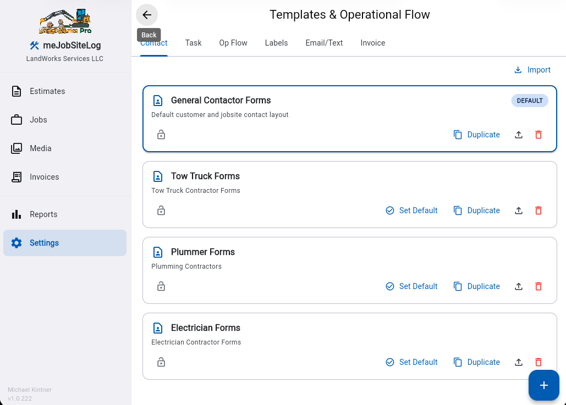The image size is (566, 405).
Task: Select the Invoice tab
Action: tap(372, 43)
